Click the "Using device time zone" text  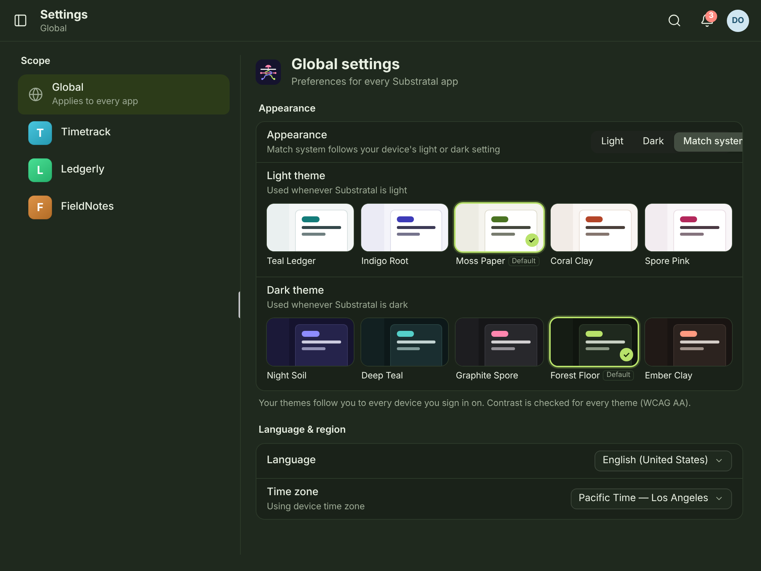315,506
